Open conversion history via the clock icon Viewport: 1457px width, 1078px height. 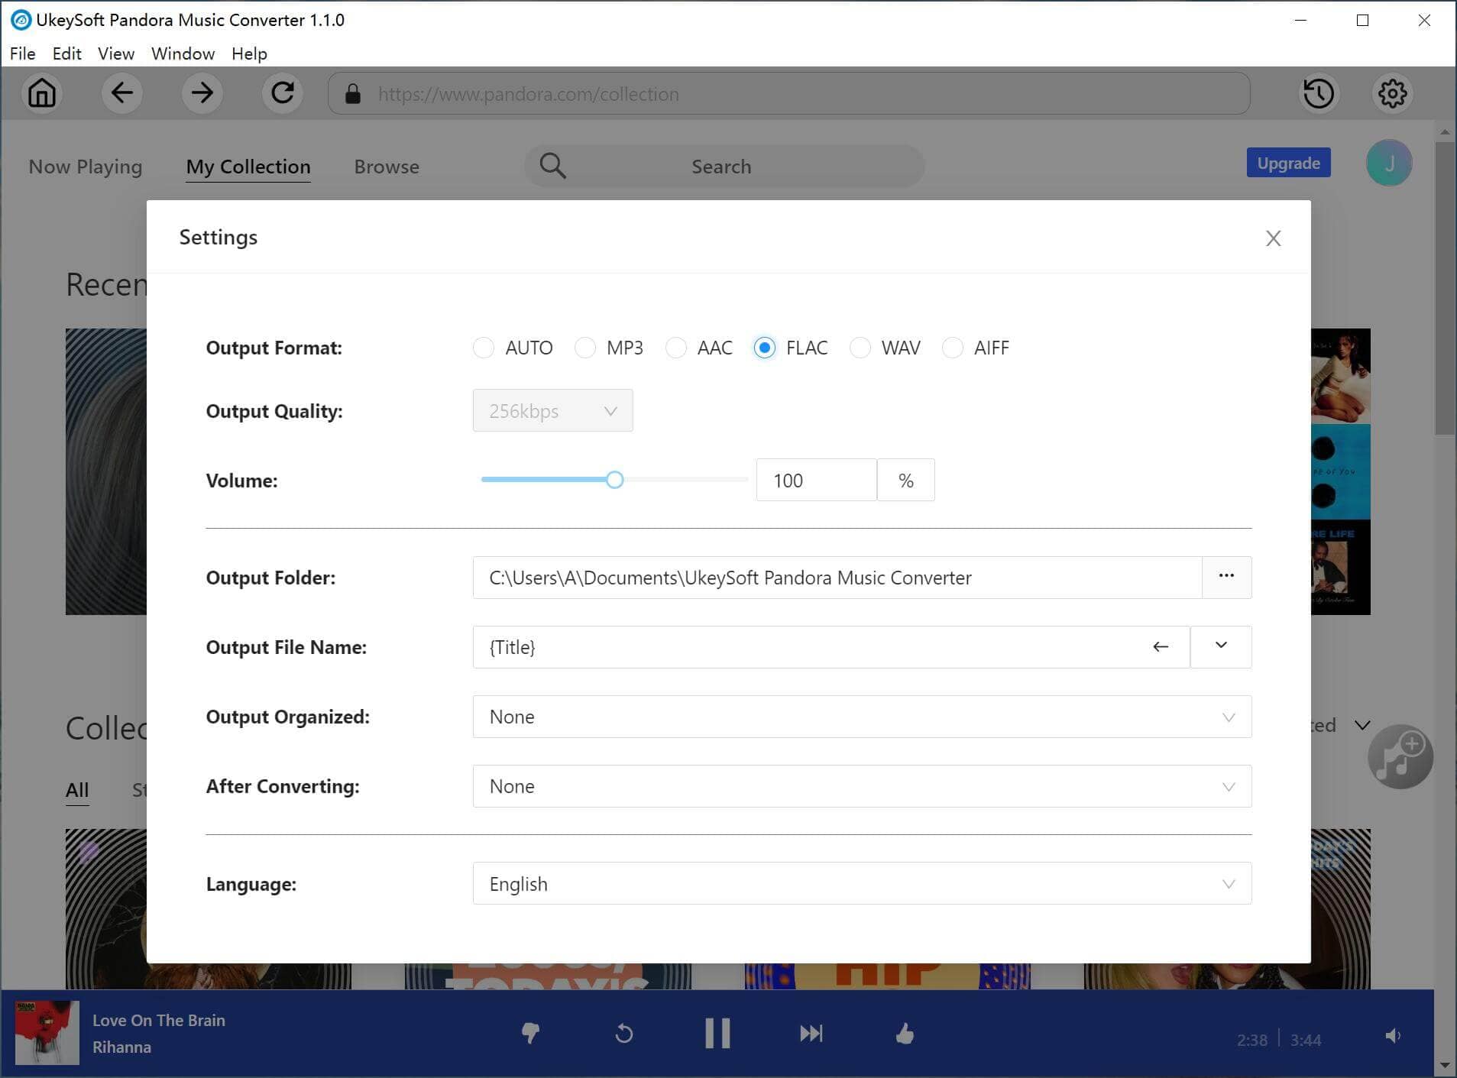click(1318, 93)
